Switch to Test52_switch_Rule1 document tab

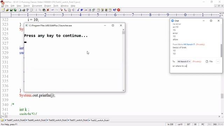click(x=99, y=120)
